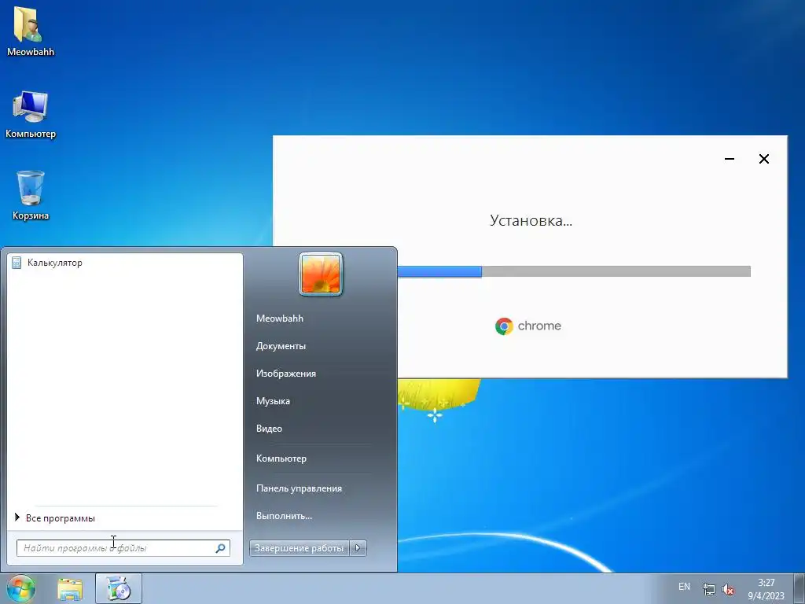Switch input language via EN indicator
Screen dimensions: 805x604
tap(684, 587)
